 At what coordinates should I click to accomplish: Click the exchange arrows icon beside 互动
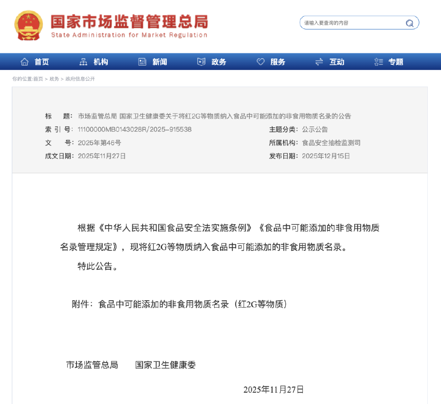tap(319, 62)
